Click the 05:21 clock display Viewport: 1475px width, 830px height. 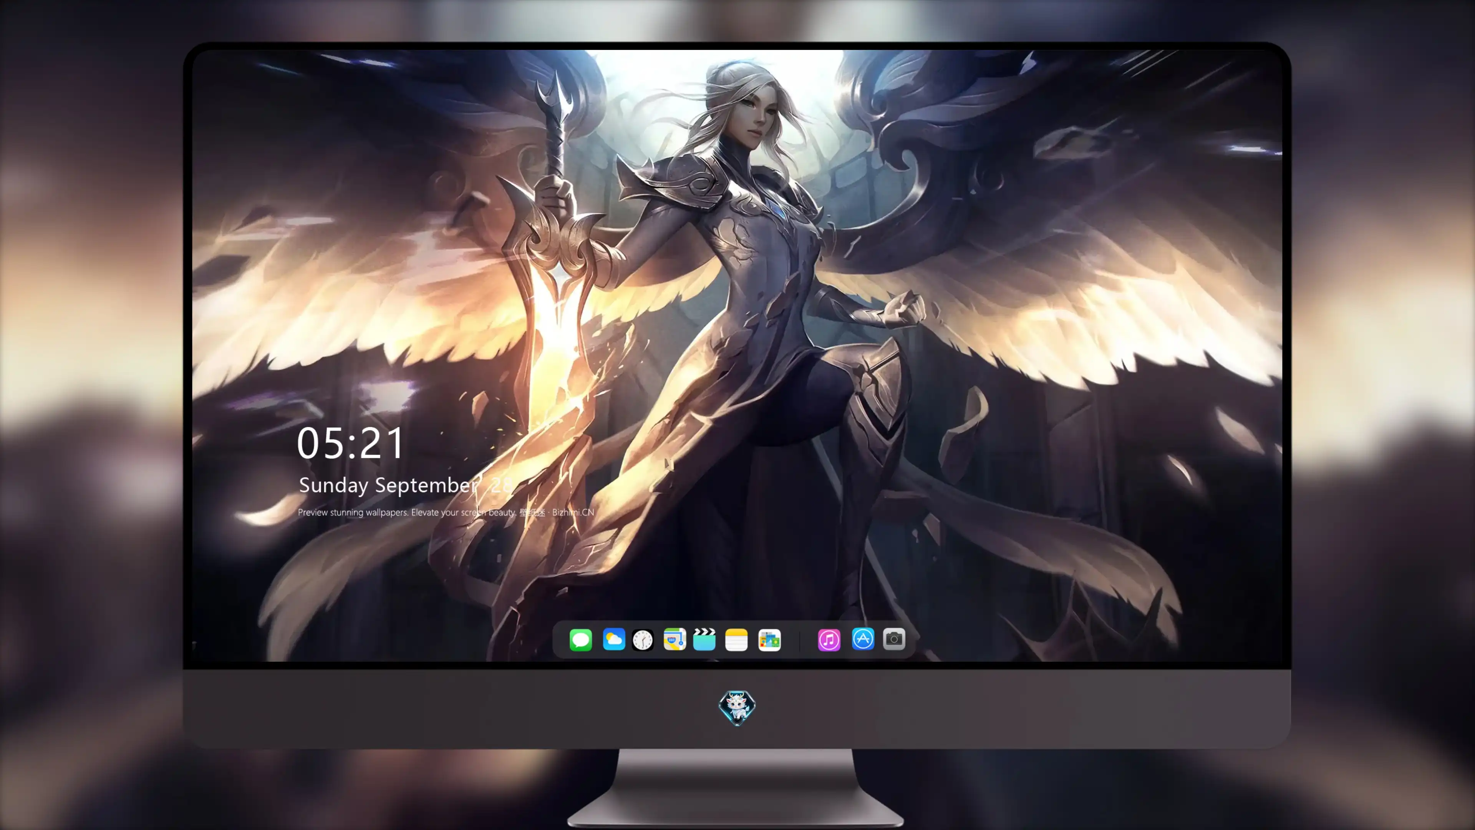[350, 443]
